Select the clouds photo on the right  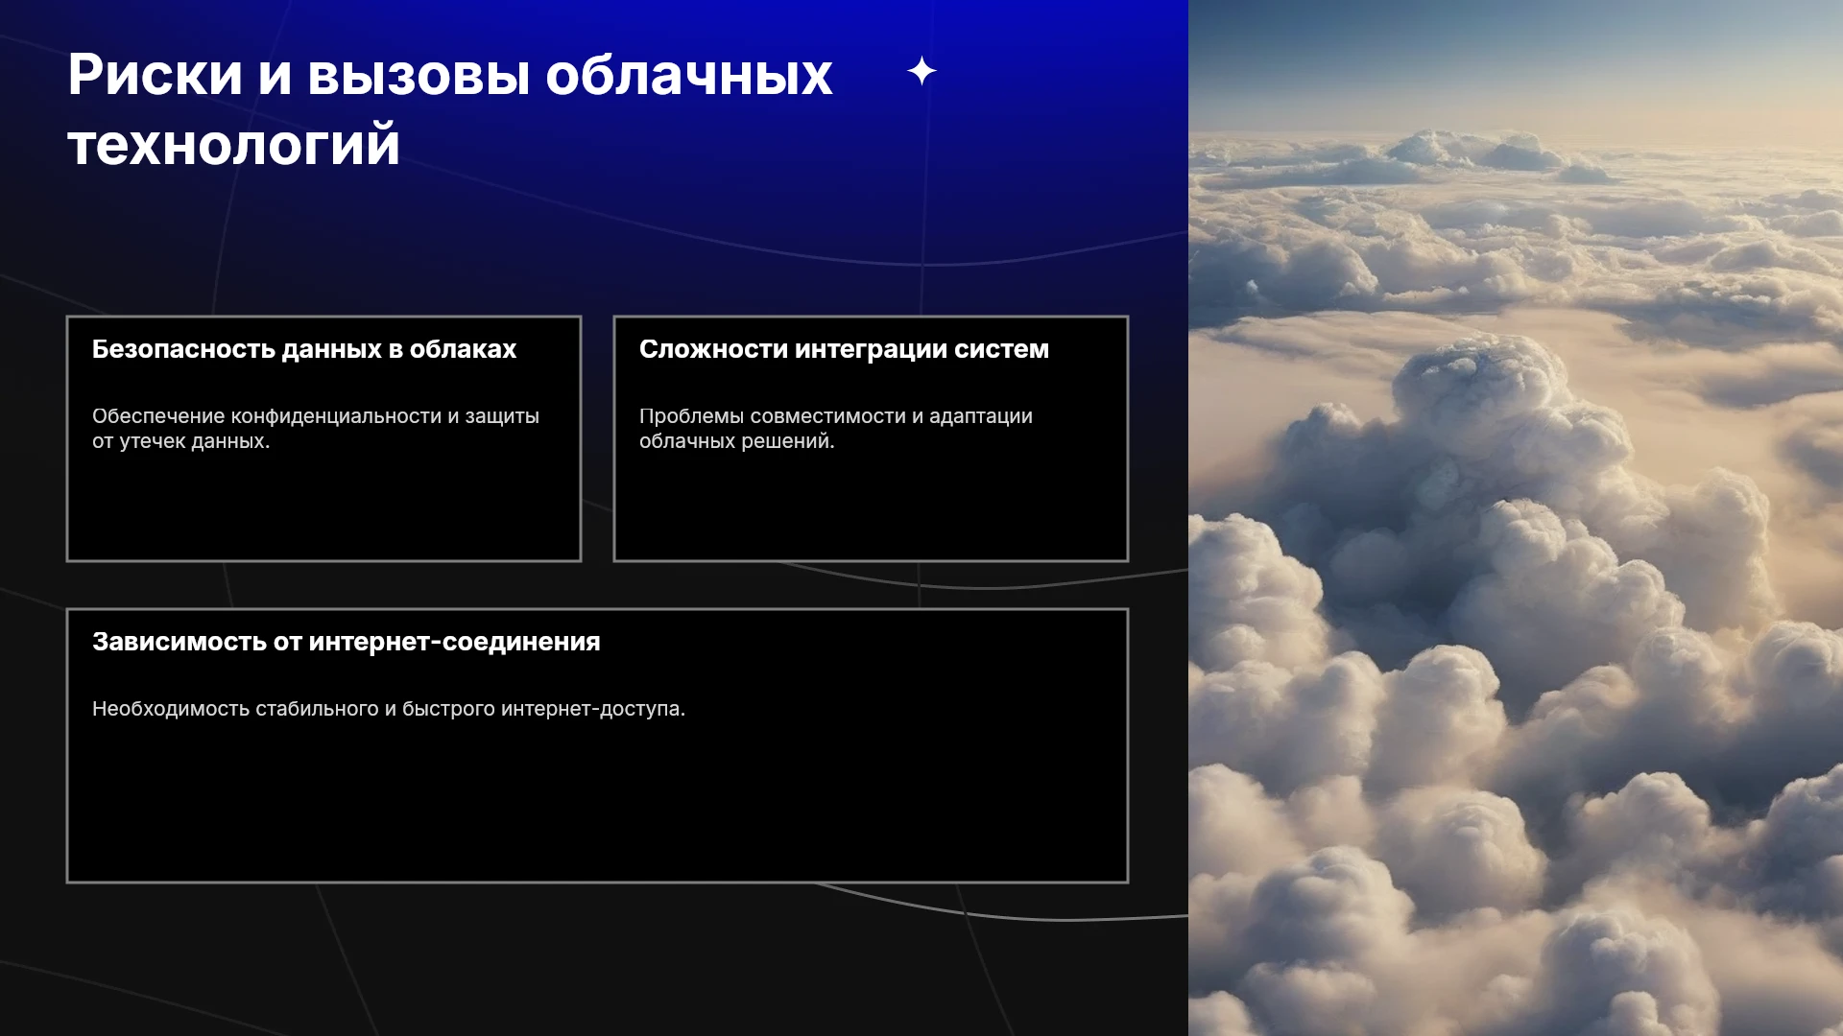click(x=1516, y=518)
